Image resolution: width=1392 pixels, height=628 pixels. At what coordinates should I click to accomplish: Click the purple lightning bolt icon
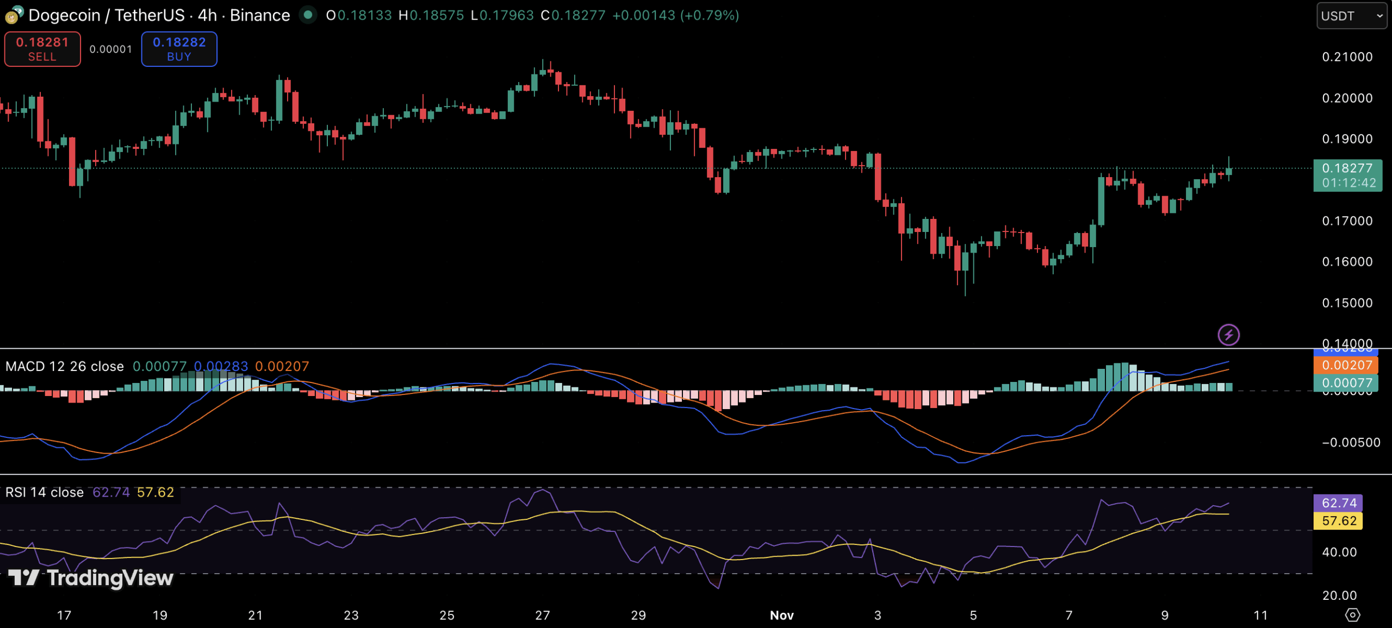click(1228, 335)
